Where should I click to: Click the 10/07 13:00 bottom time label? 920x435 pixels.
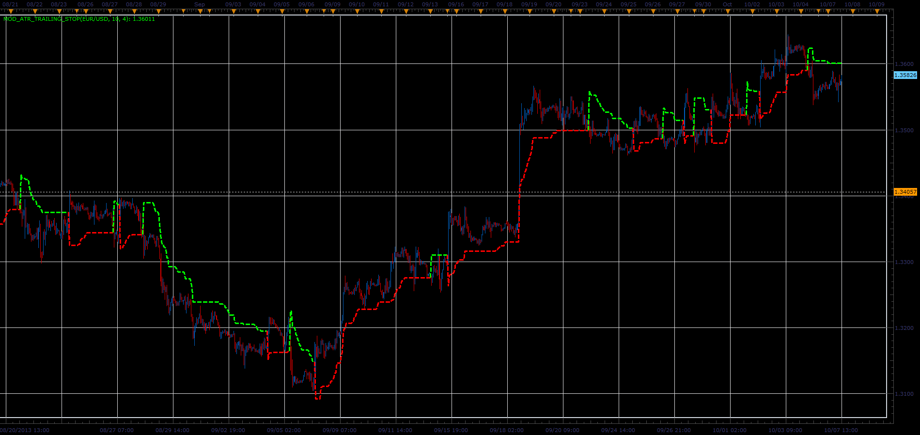841,430
